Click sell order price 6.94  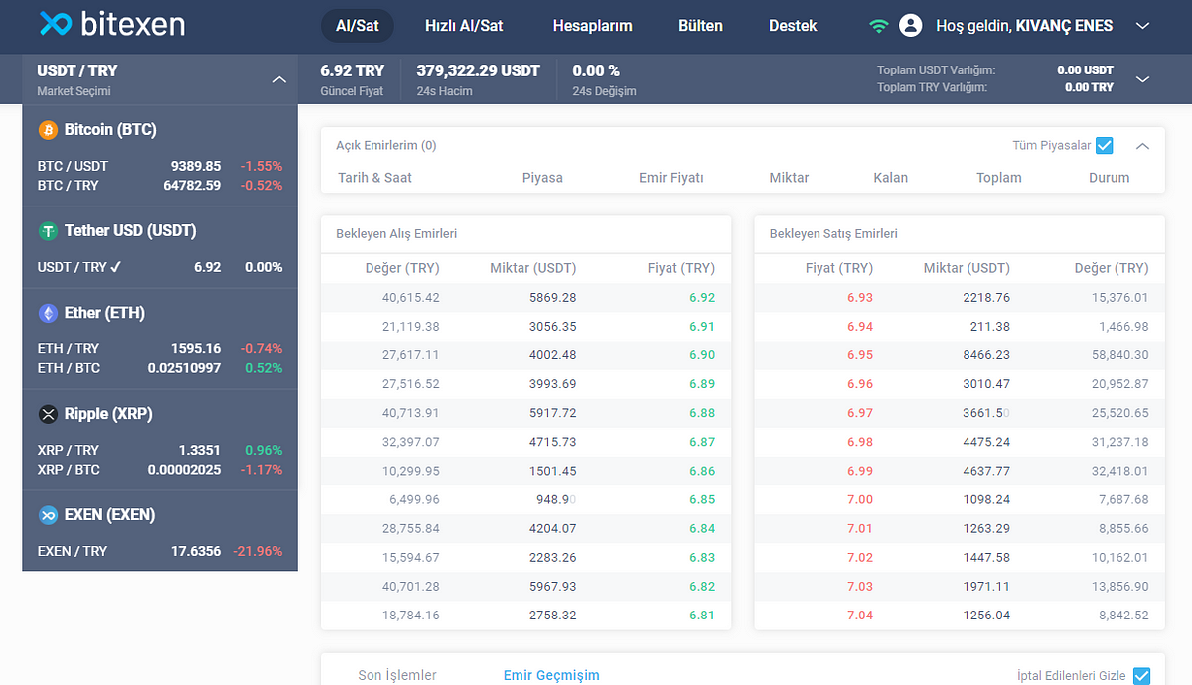[860, 326]
